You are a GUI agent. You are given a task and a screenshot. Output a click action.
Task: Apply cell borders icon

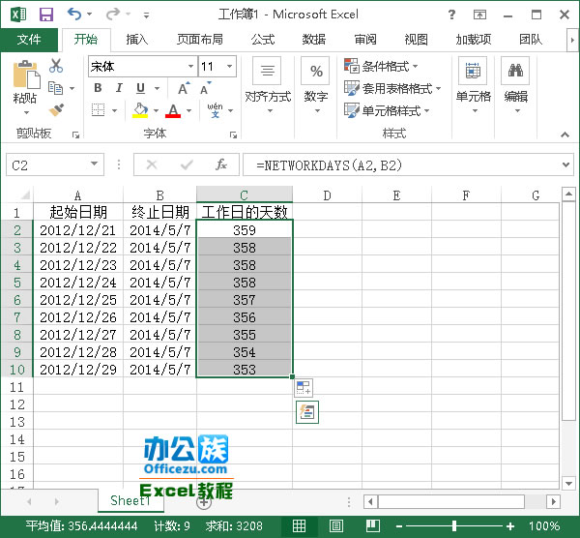click(x=98, y=110)
